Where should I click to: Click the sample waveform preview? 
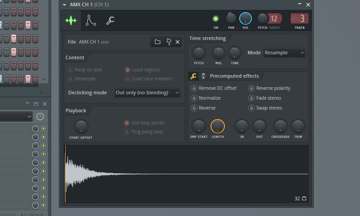(x=186, y=174)
